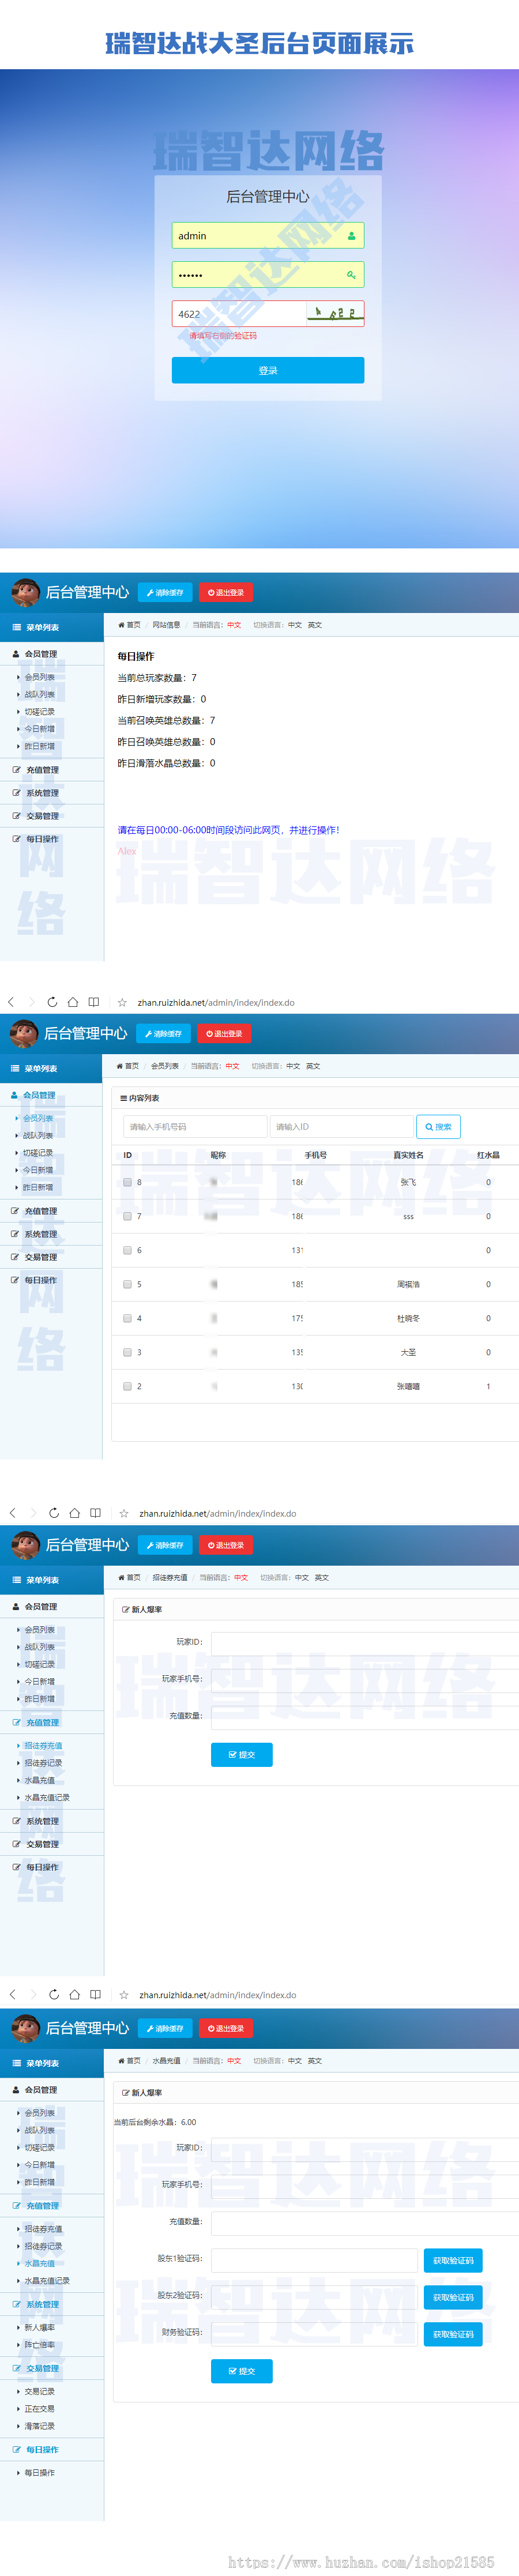Click the avatar logo on the 招连券充值 screen
This screenshot has height=2576, width=519.
click(x=25, y=1545)
